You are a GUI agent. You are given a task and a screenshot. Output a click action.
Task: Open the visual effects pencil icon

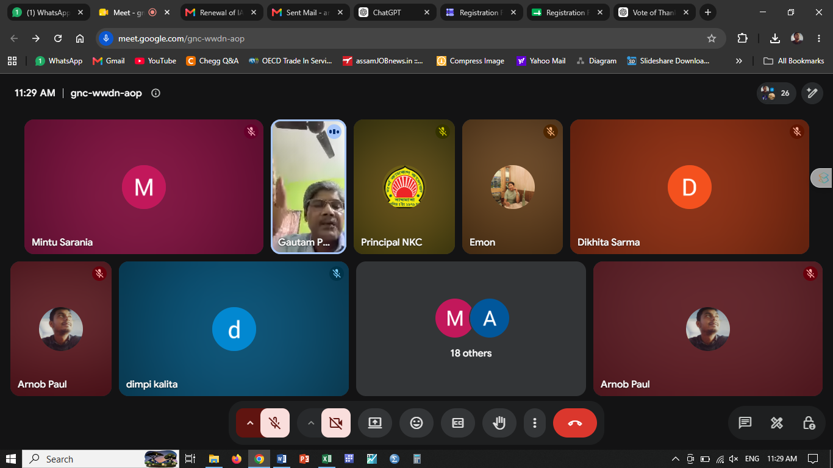pyautogui.click(x=812, y=93)
